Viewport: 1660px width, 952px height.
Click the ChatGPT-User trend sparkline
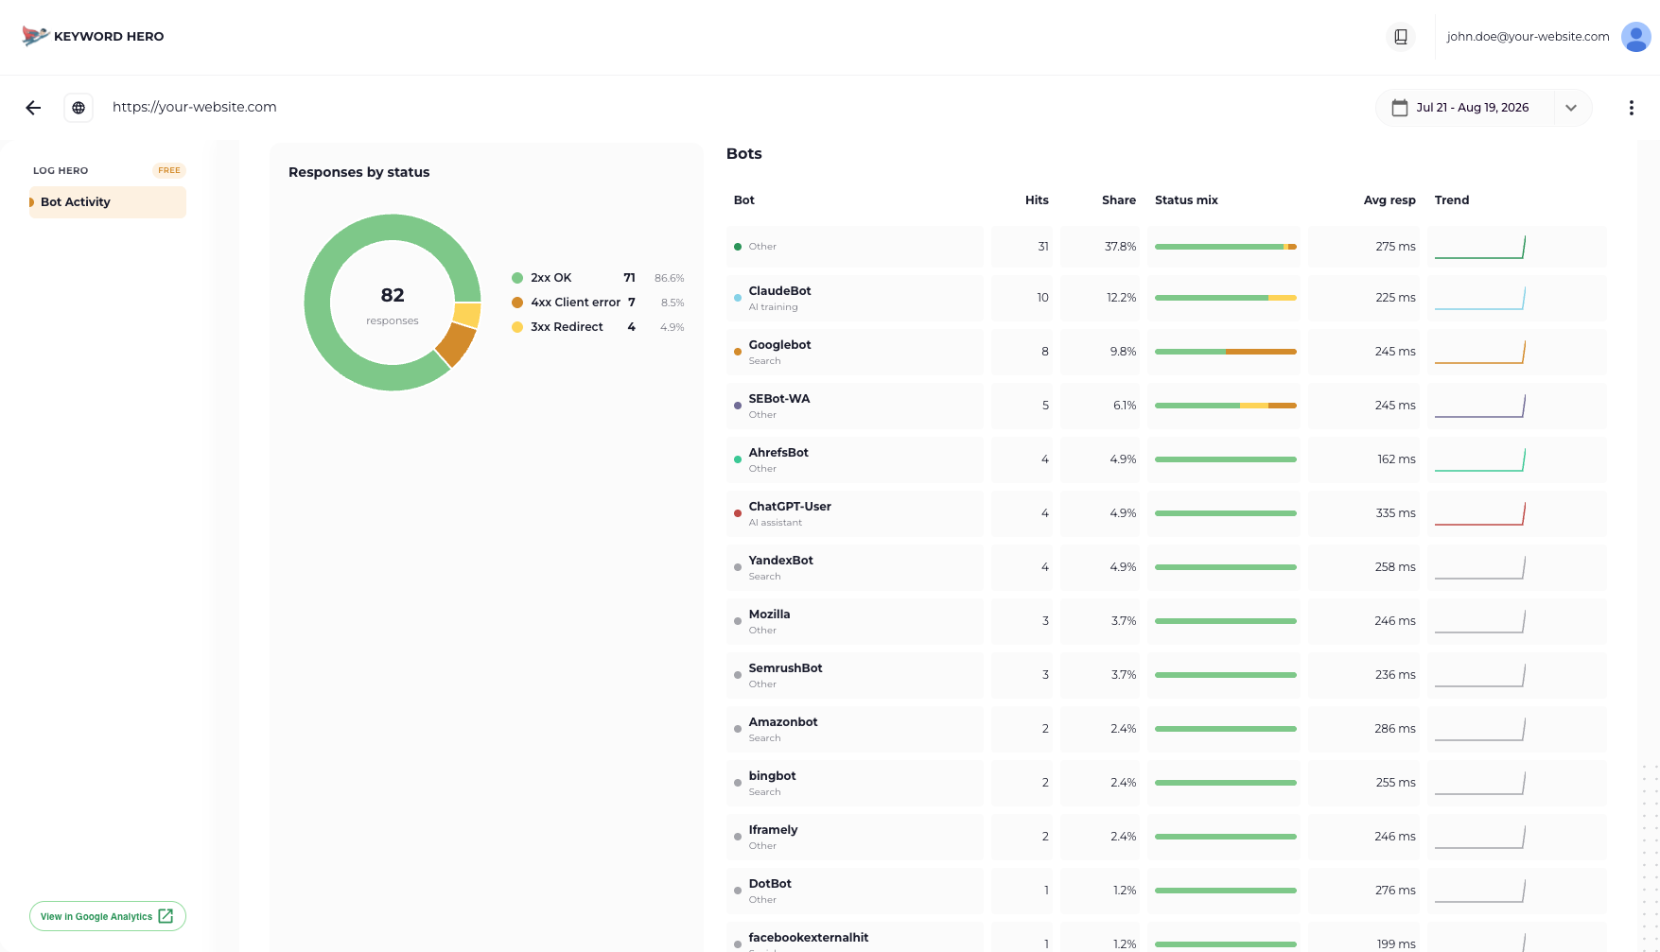click(1479, 513)
